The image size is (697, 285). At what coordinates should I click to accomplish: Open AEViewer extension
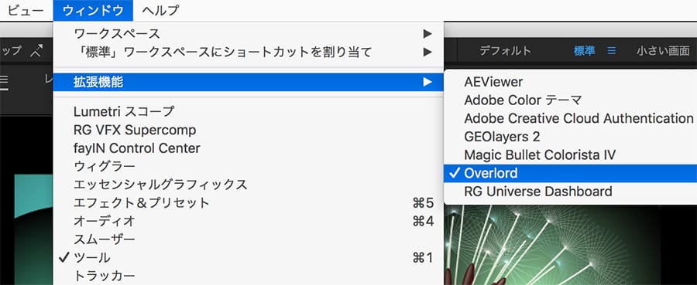pyautogui.click(x=570, y=82)
